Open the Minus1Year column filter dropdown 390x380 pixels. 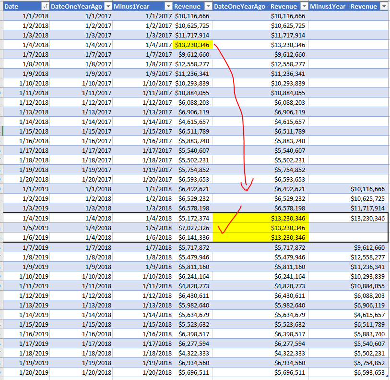click(x=169, y=6)
